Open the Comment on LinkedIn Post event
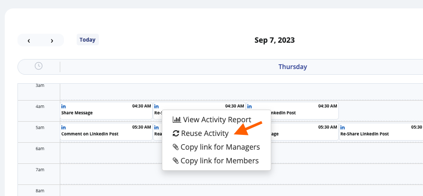 coord(106,132)
